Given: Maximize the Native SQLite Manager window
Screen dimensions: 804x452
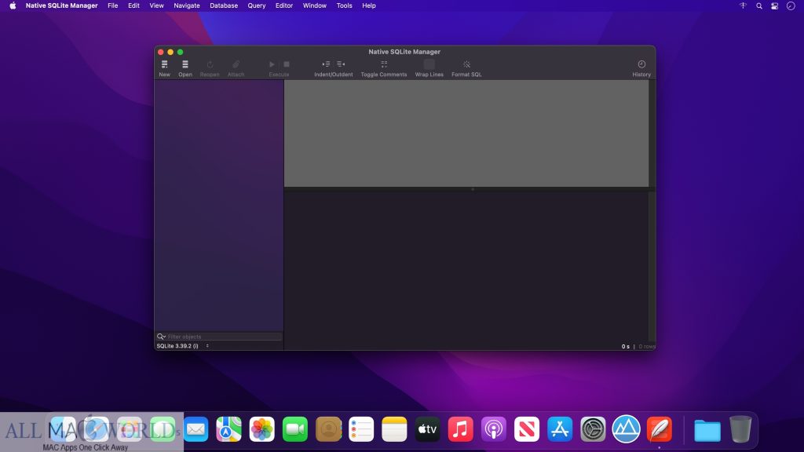Looking at the screenshot, I should (x=180, y=52).
